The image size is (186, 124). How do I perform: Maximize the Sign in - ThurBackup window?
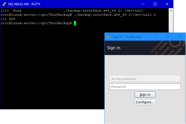click(167, 37)
